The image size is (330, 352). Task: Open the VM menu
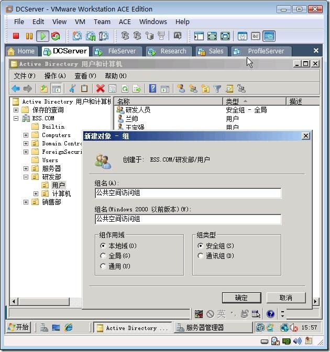pos(80,22)
